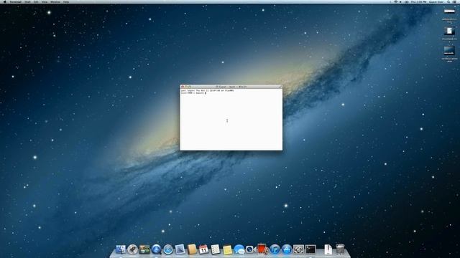The width and height of the screenshot is (460, 258).
Task: Click full-screen arrows in Terminal title bar
Action: pyautogui.click(x=280, y=87)
